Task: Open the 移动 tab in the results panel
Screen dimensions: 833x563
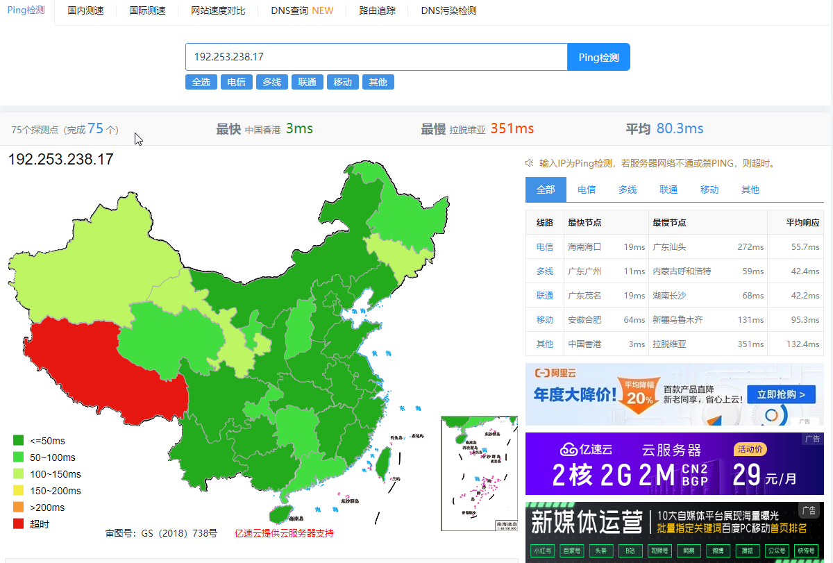Action: click(709, 189)
